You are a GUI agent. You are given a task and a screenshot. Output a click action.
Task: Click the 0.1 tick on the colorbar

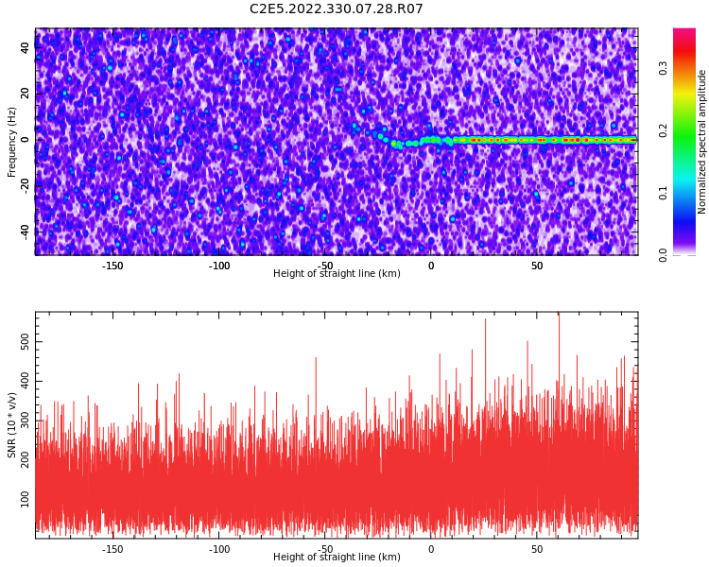coord(663,193)
